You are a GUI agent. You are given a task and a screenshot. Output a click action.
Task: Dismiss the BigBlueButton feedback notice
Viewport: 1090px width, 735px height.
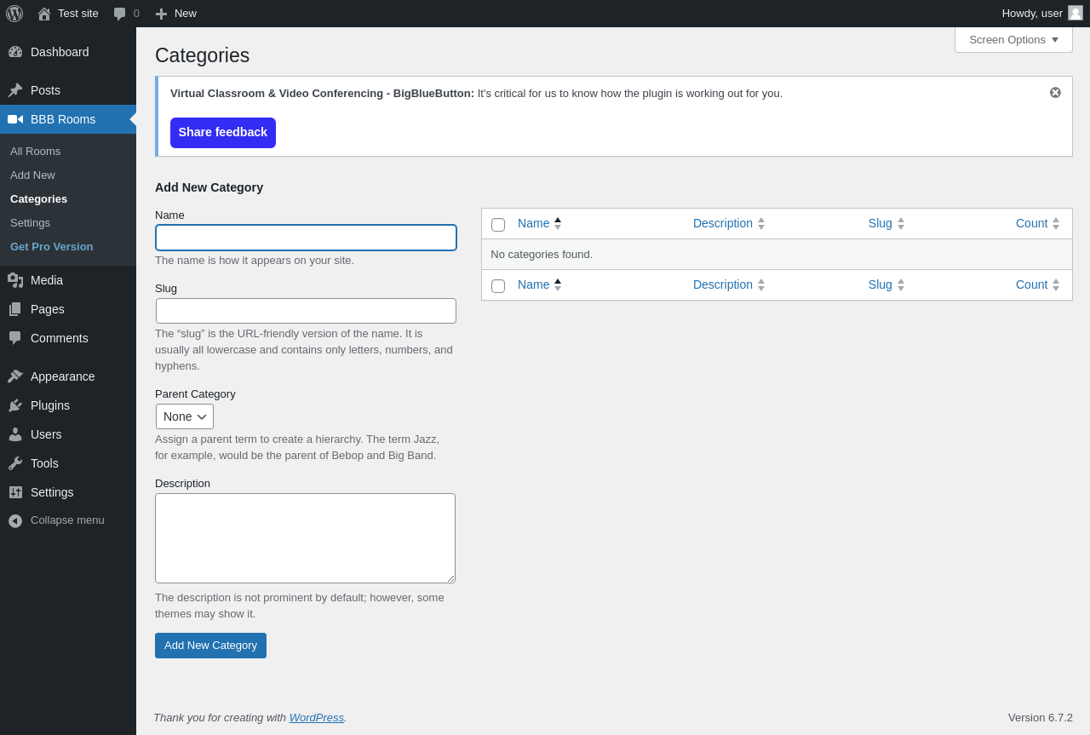(x=1055, y=93)
